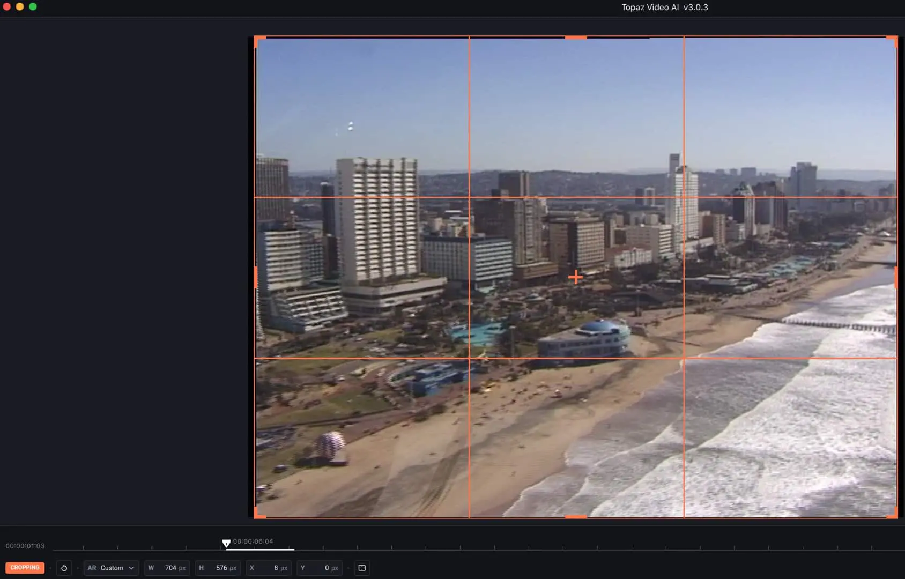Click the reset crop rotation icon
The image size is (905, 579).
(64, 568)
